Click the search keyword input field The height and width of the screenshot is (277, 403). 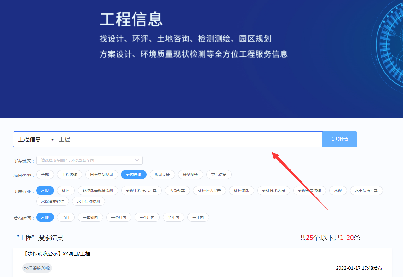(189, 139)
